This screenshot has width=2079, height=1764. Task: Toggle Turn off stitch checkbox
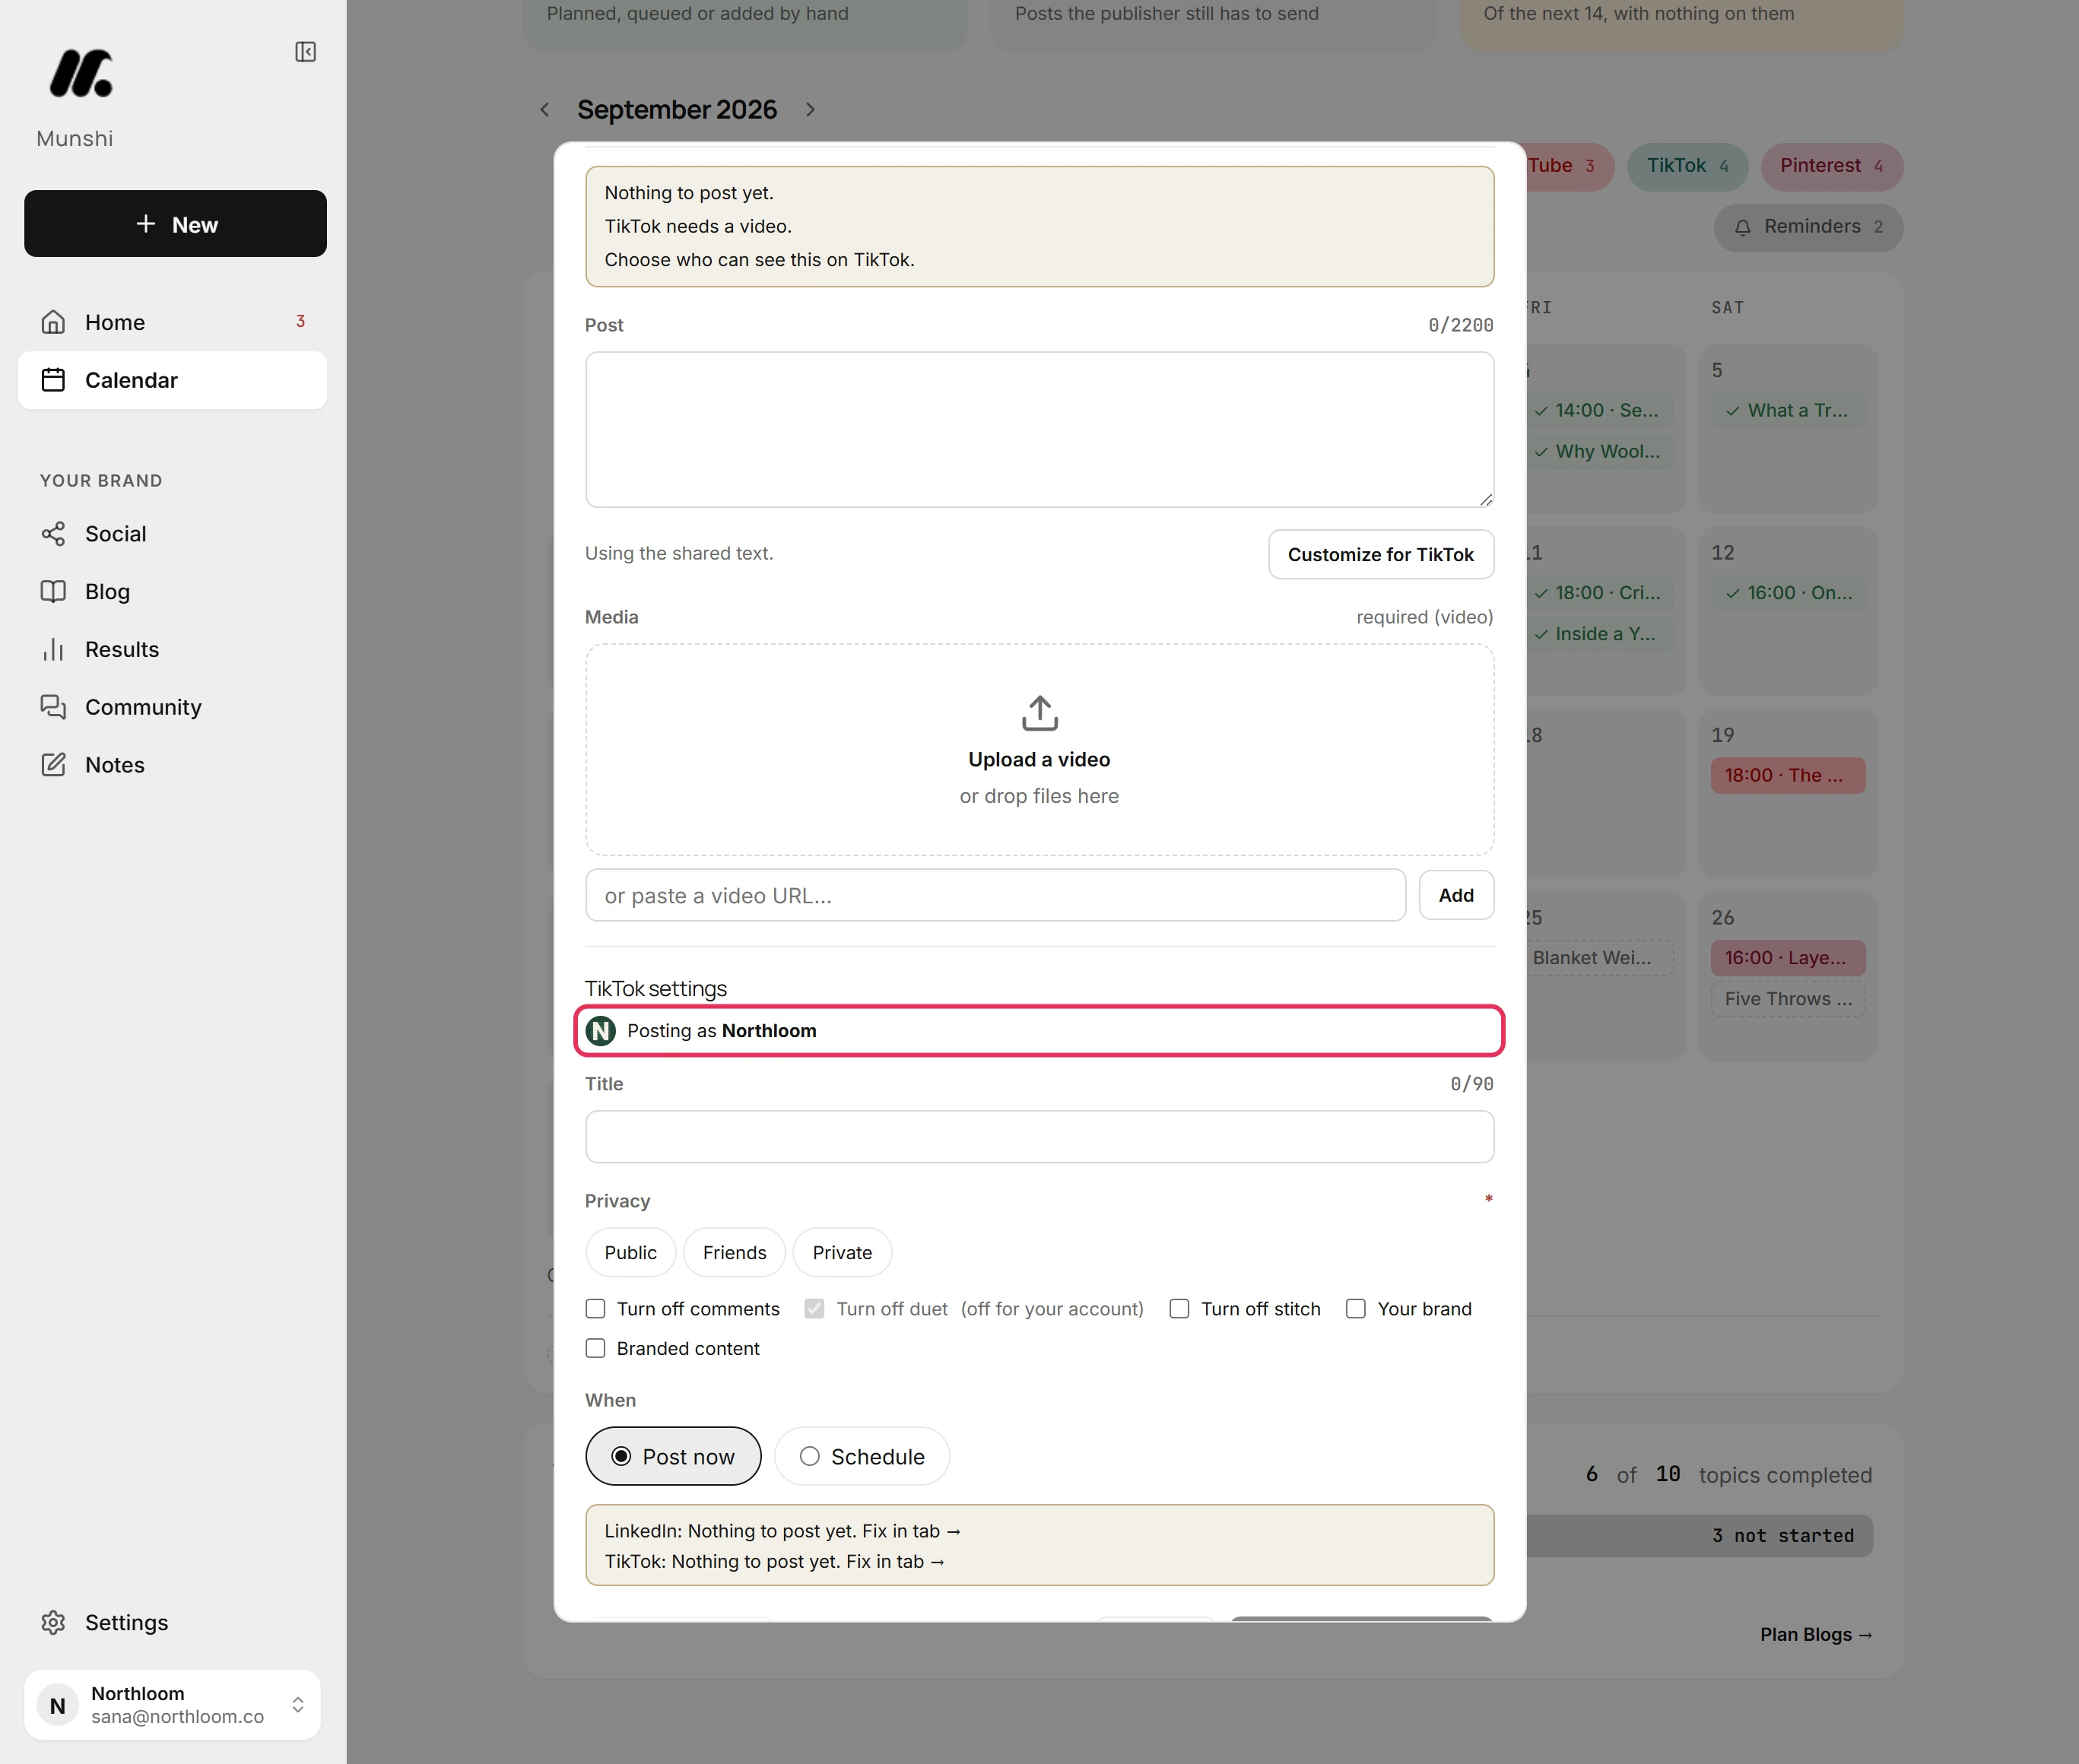pyautogui.click(x=1179, y=1309)
